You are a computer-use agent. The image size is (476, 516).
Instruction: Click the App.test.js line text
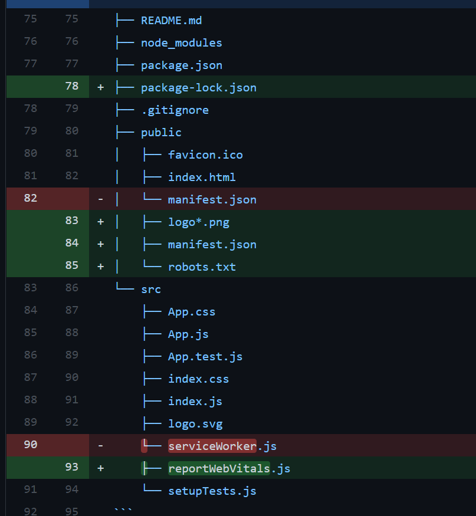pyautogui.click(x=205, y=356)
